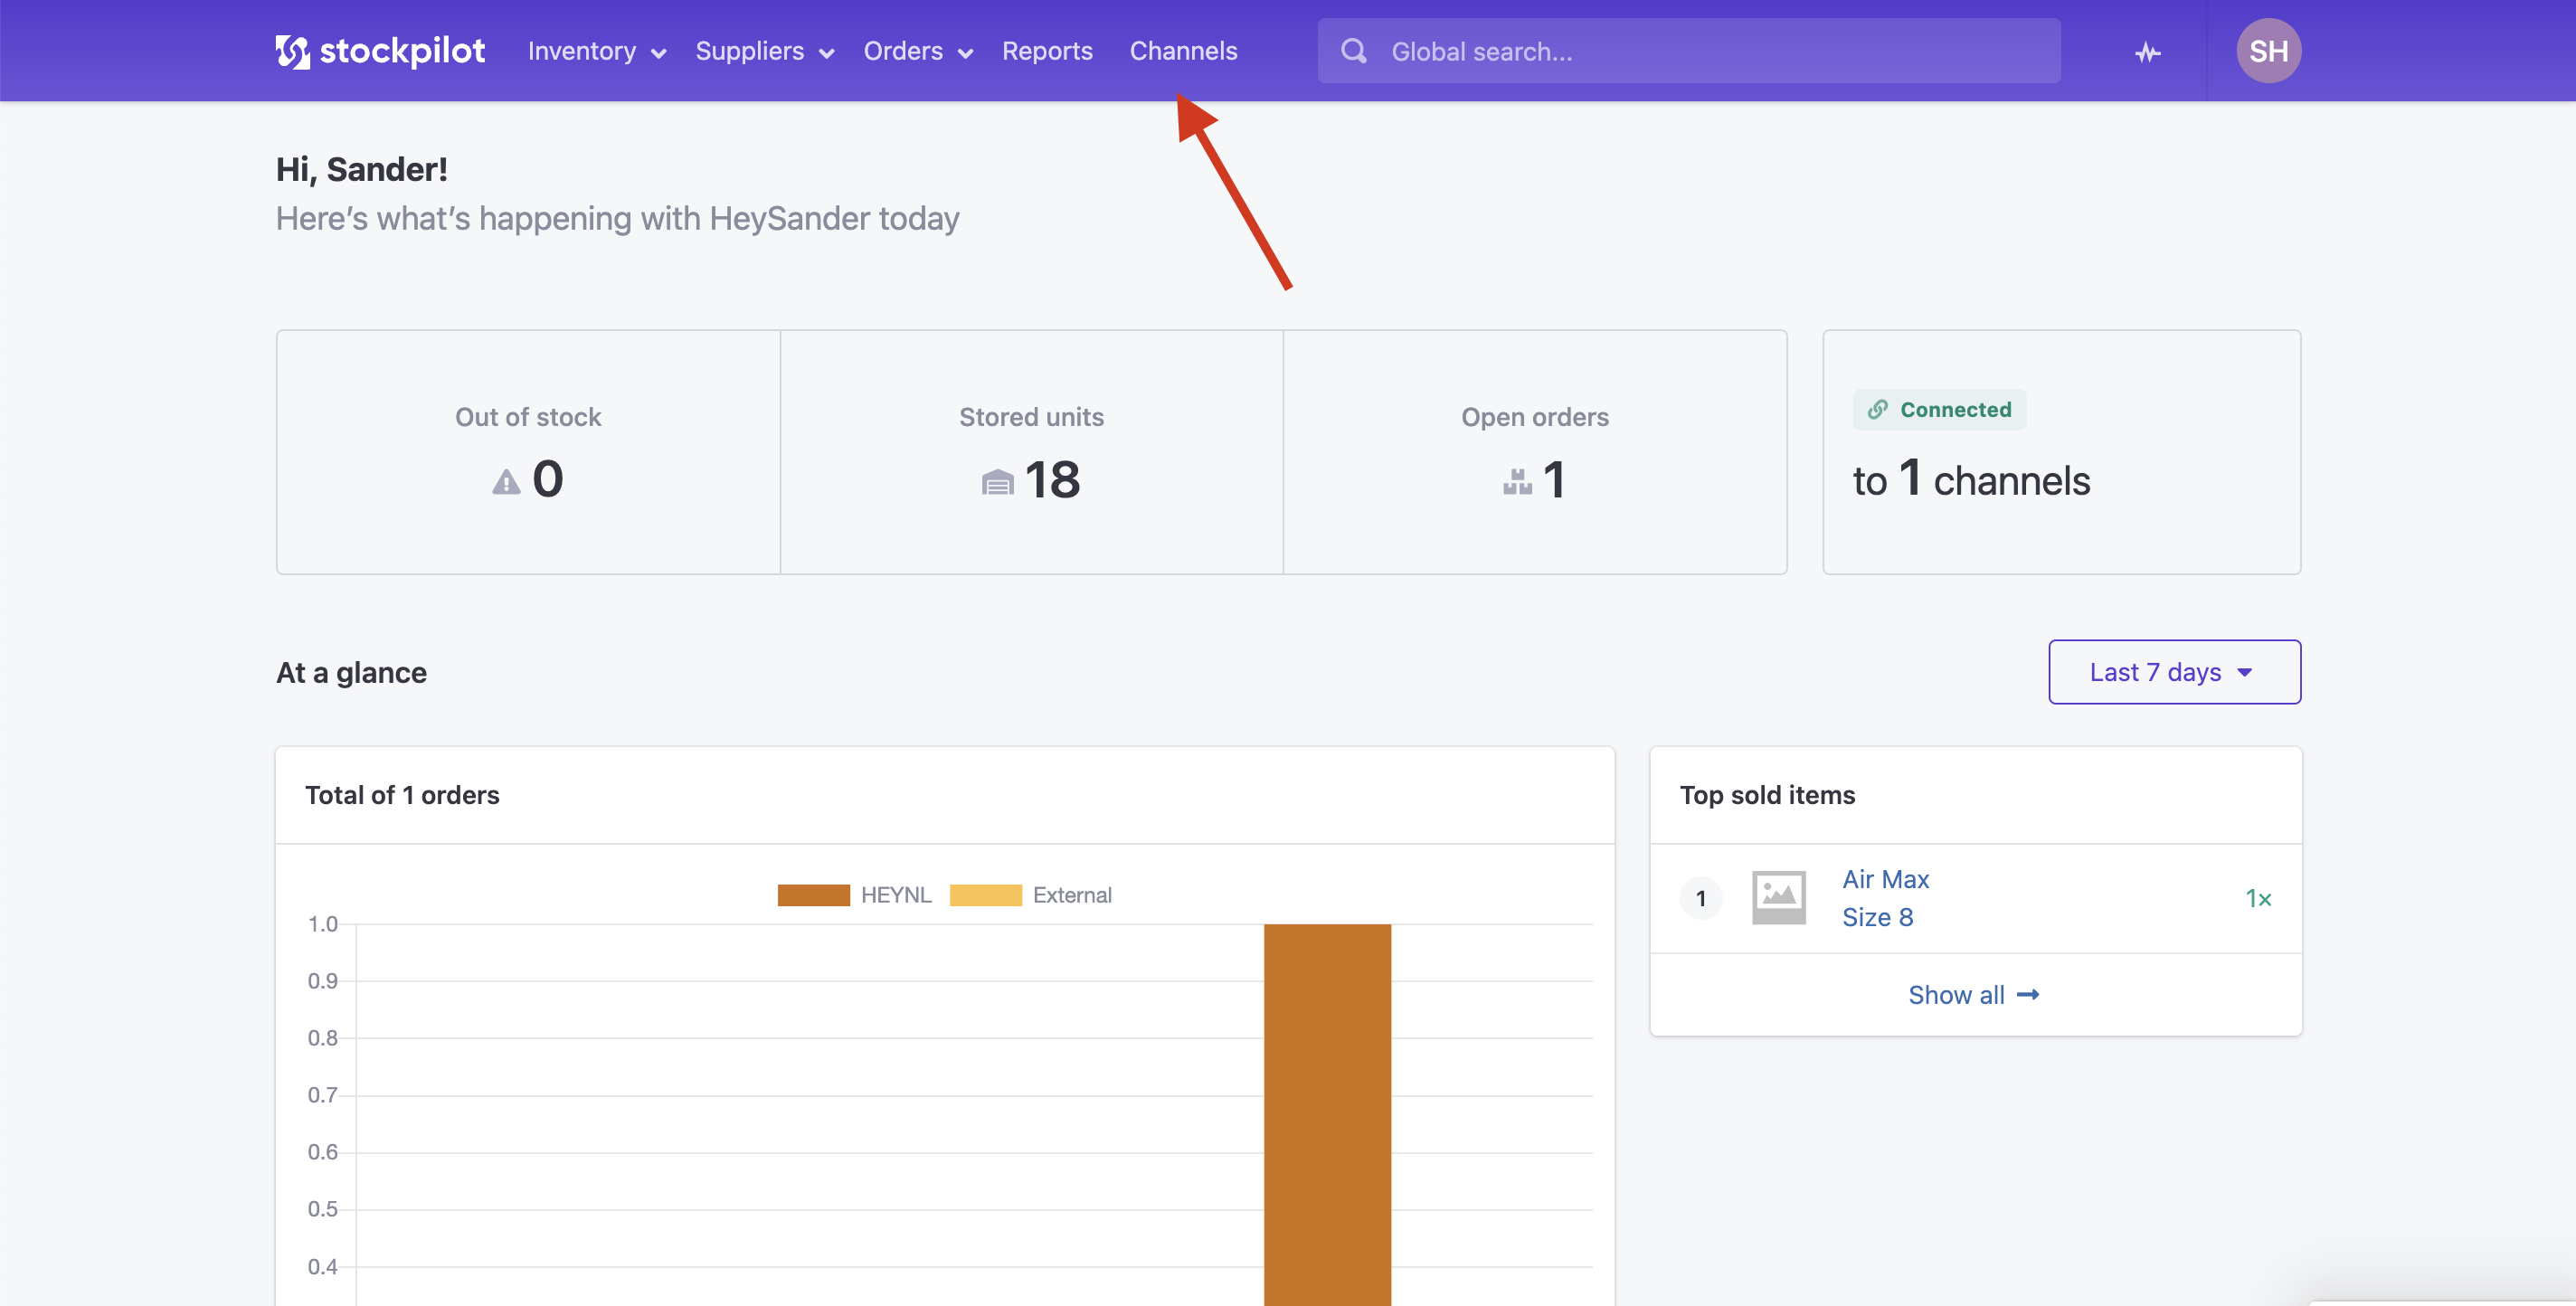Click the Connected status badge
The image size is (2576, 1306).
point(1939,409)
